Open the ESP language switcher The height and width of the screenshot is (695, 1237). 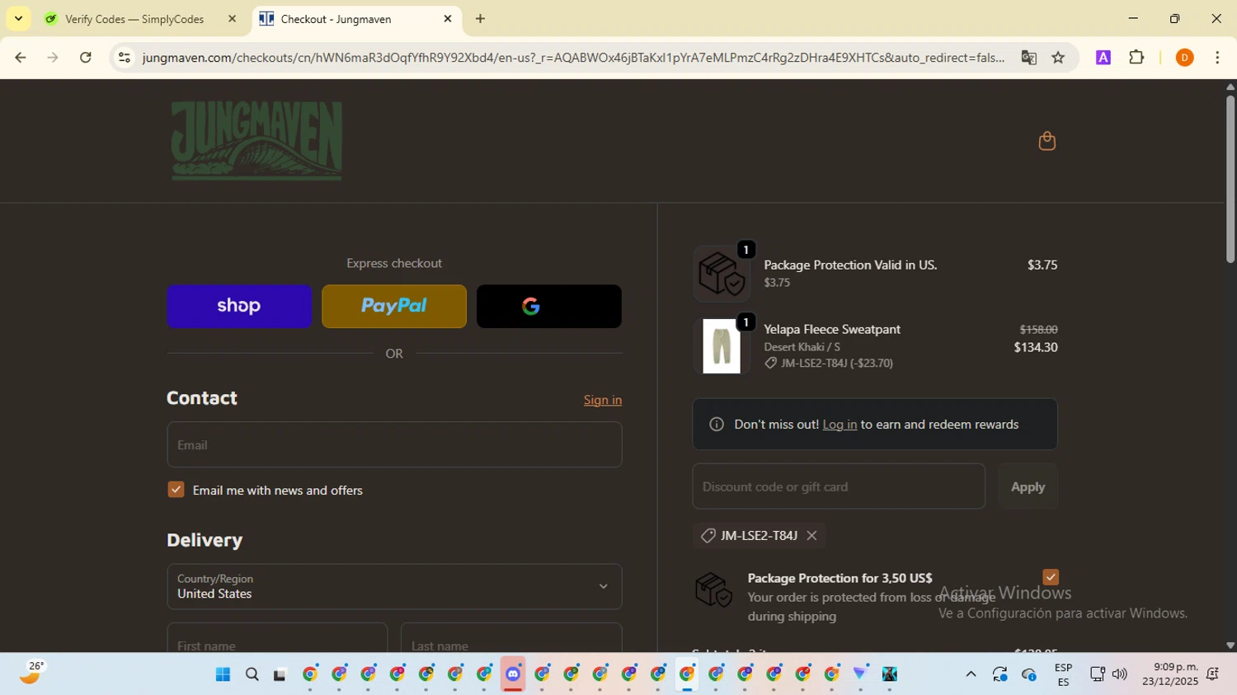coord(1063,674)
